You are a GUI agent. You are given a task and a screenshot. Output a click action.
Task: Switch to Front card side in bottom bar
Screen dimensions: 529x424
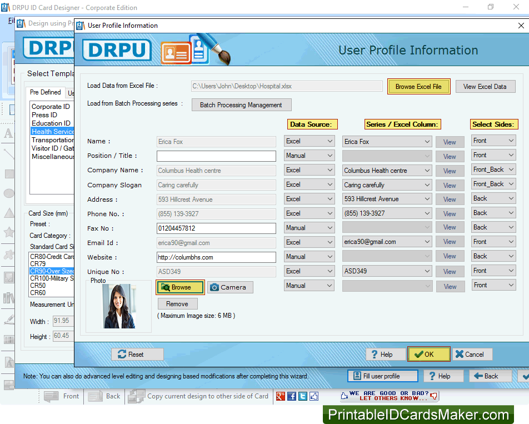62,396
